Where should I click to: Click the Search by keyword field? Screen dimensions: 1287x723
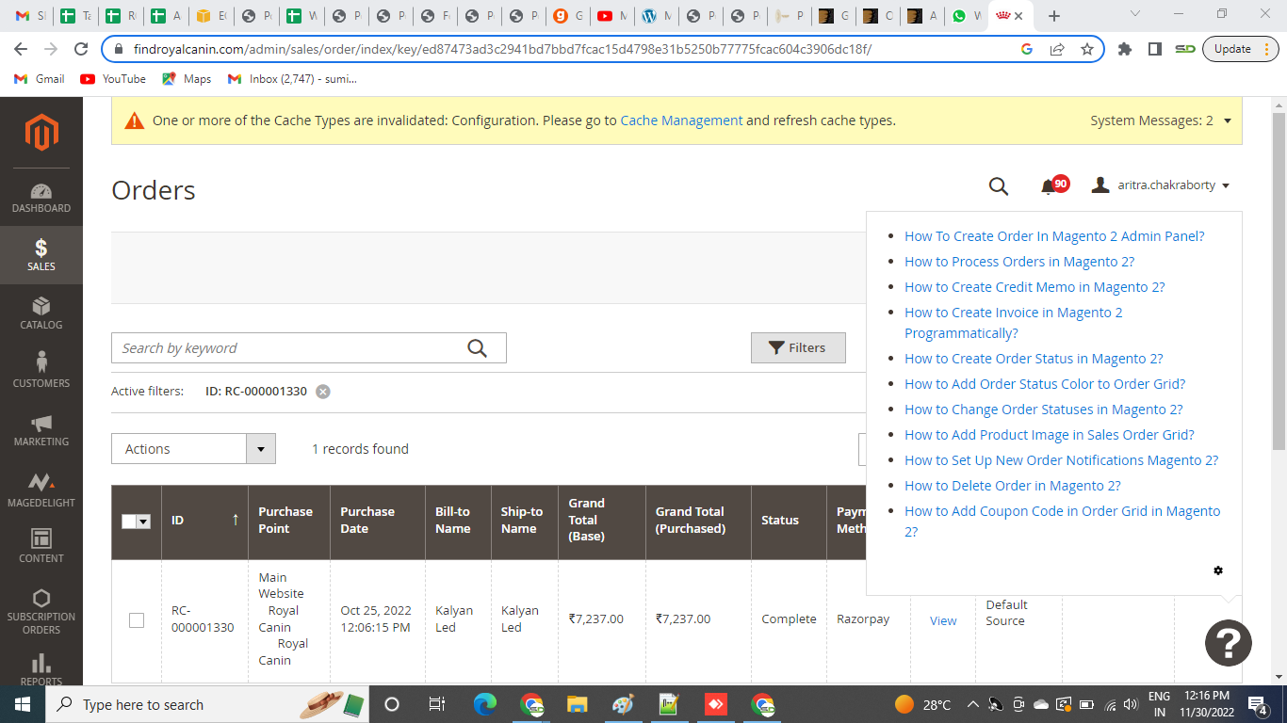pos(292,348)
